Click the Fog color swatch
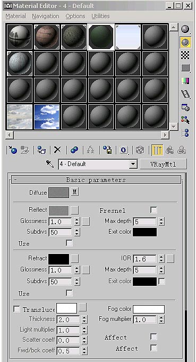The image size is (196, 362). pyautogui.click(x=149, y=309)
